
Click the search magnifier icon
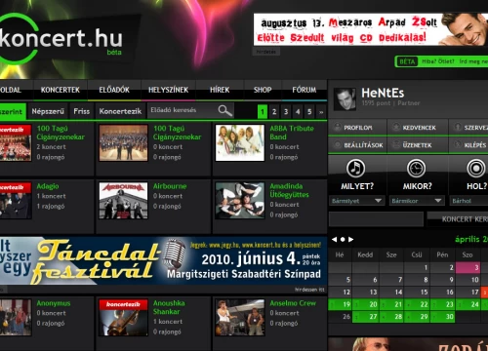pyautogui.click(x=225, y=111)
